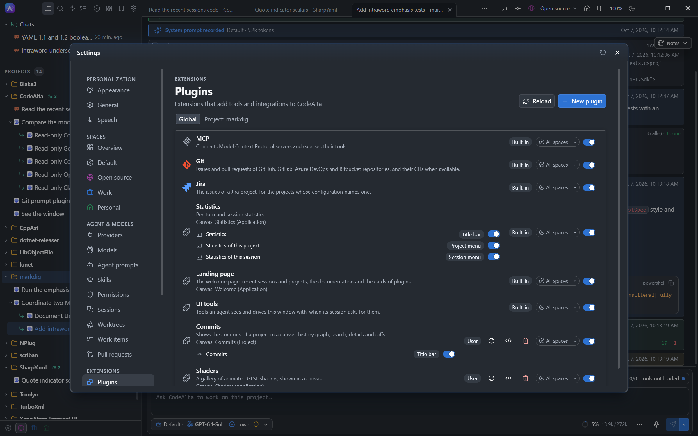
Task: Open the Notes dropdown
Action: (x=673, y=43)
